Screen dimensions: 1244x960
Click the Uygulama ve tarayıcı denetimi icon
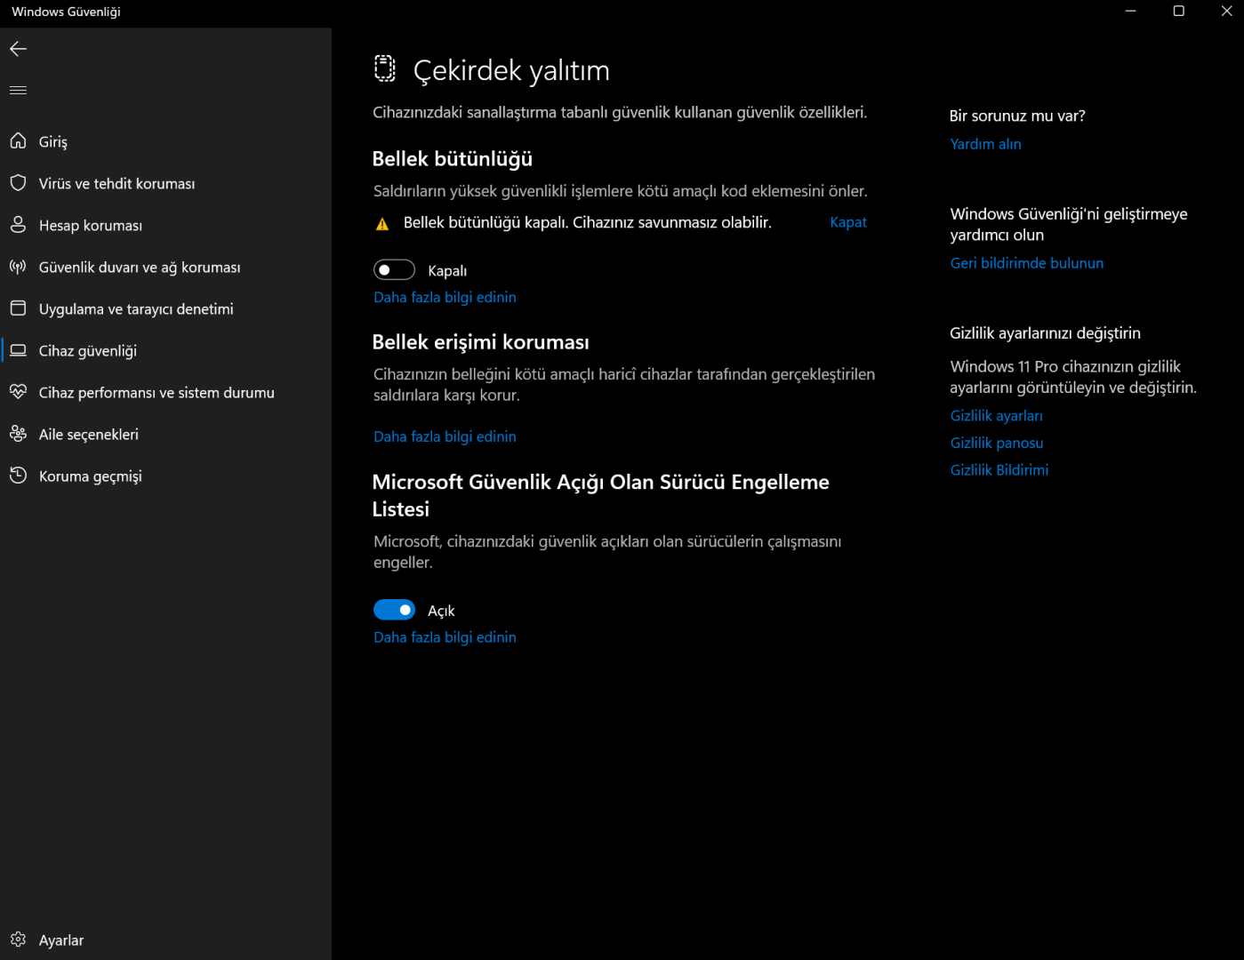(x=18, y=308)
